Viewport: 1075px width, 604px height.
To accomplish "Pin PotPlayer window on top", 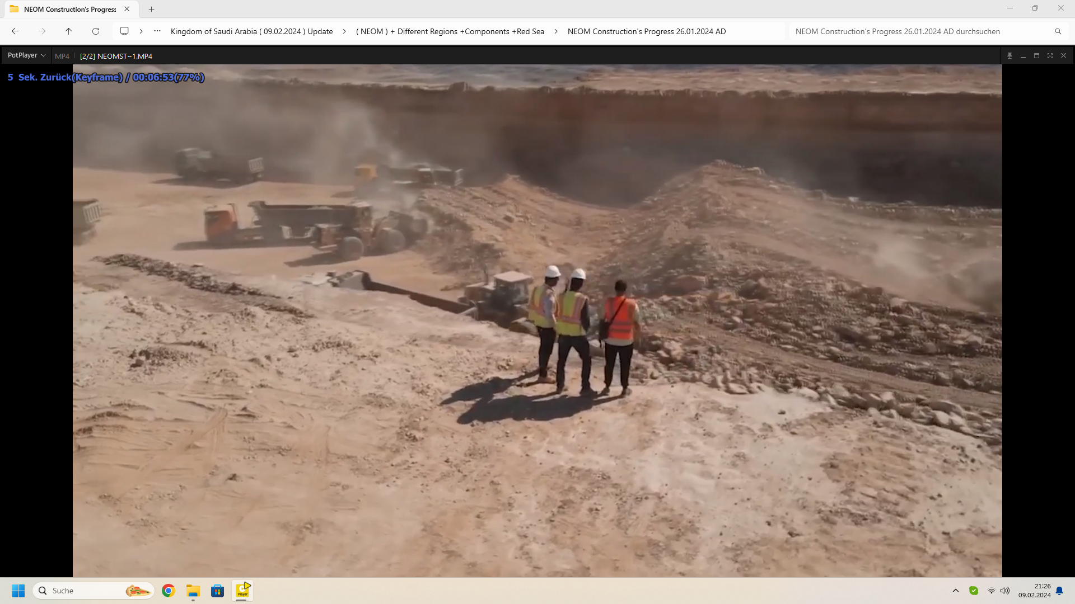I will [1009, 55].
